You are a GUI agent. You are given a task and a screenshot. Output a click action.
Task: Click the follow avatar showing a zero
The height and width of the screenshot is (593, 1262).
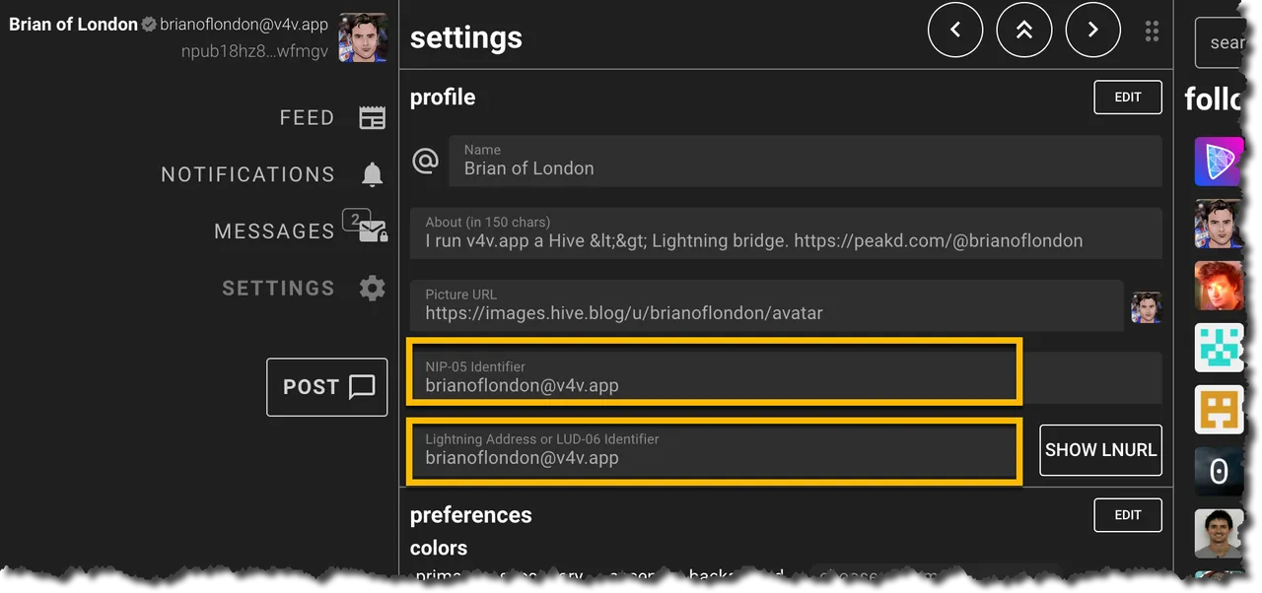[1219, 472]
